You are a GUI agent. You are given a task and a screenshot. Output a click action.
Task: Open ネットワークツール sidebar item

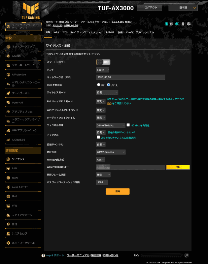coord(23,243)
